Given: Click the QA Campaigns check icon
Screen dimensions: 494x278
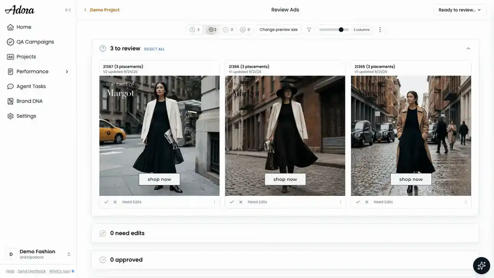Looking at the screenshot, I should pyautogui.click(x=10, y=42).
